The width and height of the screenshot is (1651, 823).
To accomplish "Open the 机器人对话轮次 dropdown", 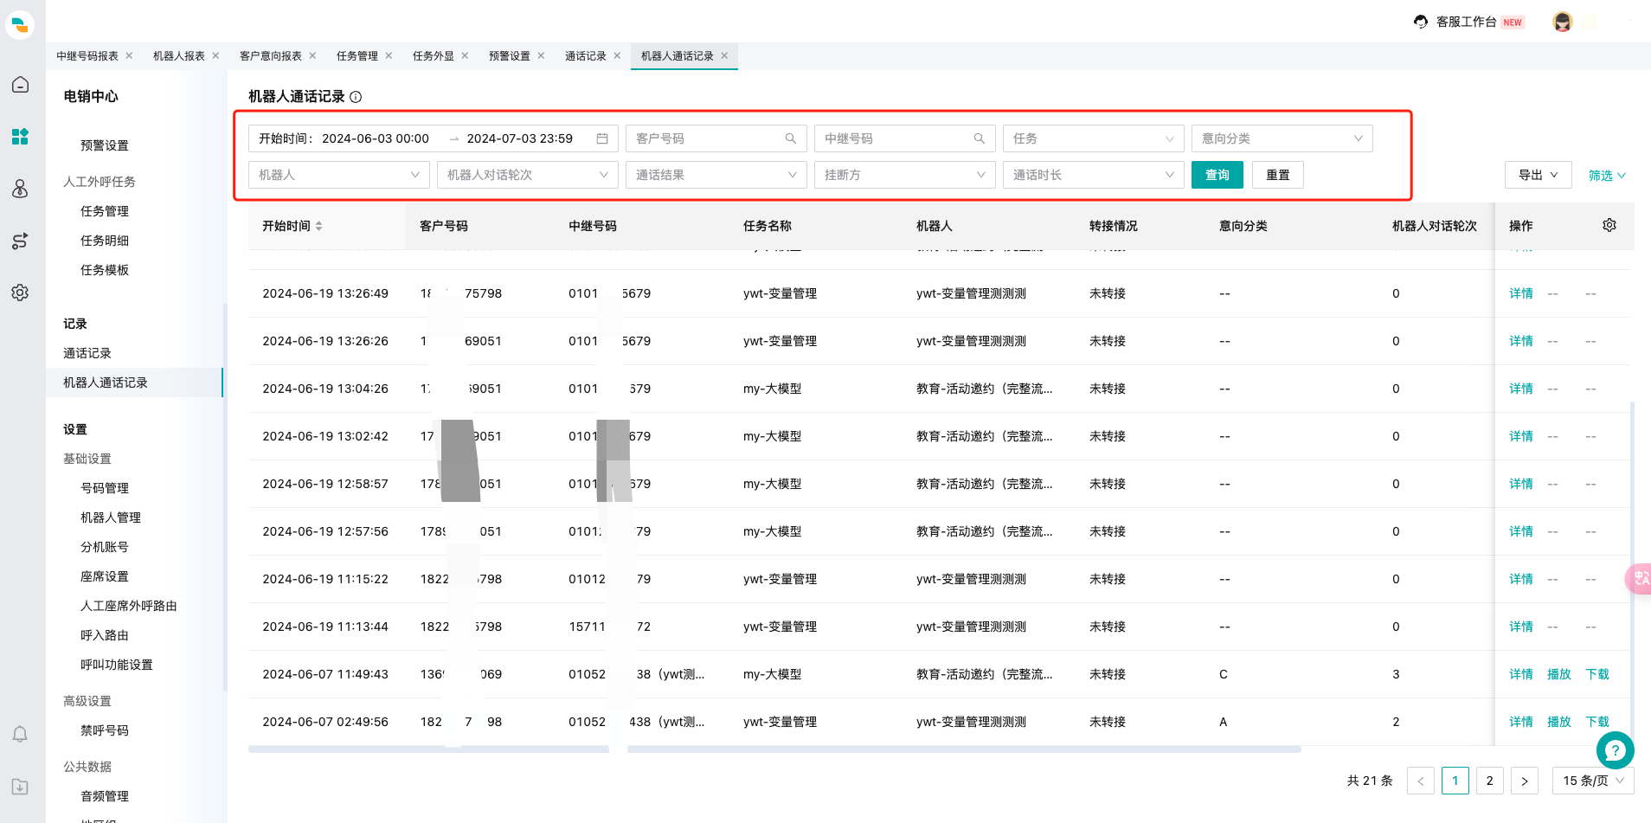I will point(528,175).
